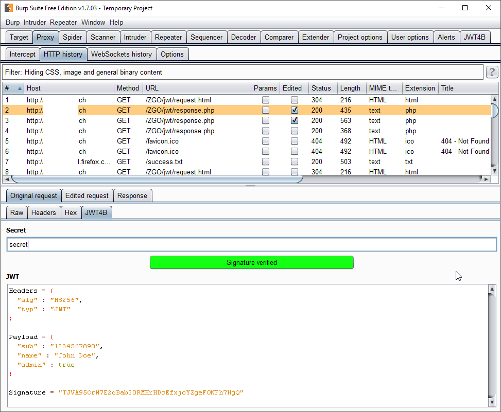Click the filter help question mark icon
Viewport: 501px width, 412px height.
[x=492, y=72]
